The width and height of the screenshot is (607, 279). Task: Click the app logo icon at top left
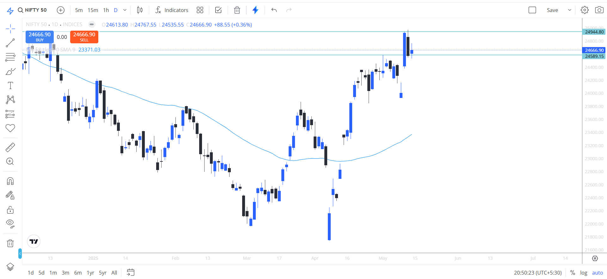pyautogui.click(x=10, y=11)
